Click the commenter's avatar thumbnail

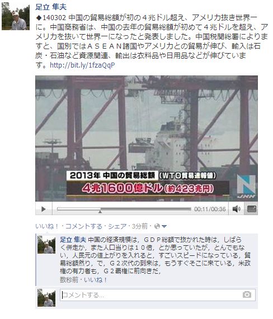point(46,245)
